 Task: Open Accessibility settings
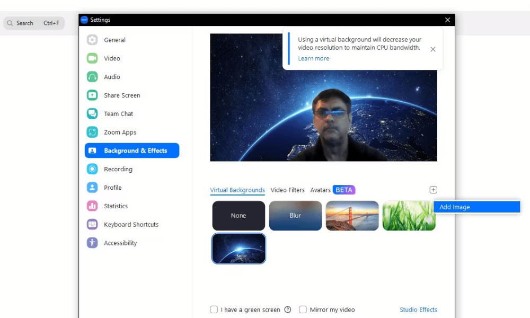120,243
